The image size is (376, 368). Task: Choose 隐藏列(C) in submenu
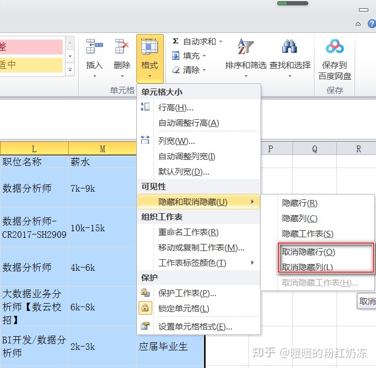click(318, 218)
